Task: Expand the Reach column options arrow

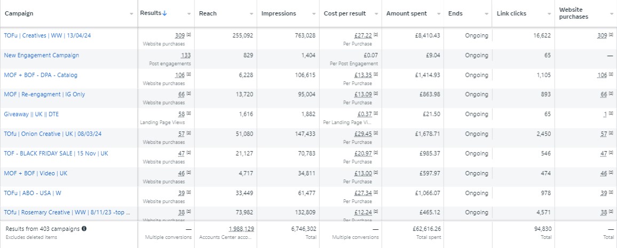Action: (x=251, y=13)
